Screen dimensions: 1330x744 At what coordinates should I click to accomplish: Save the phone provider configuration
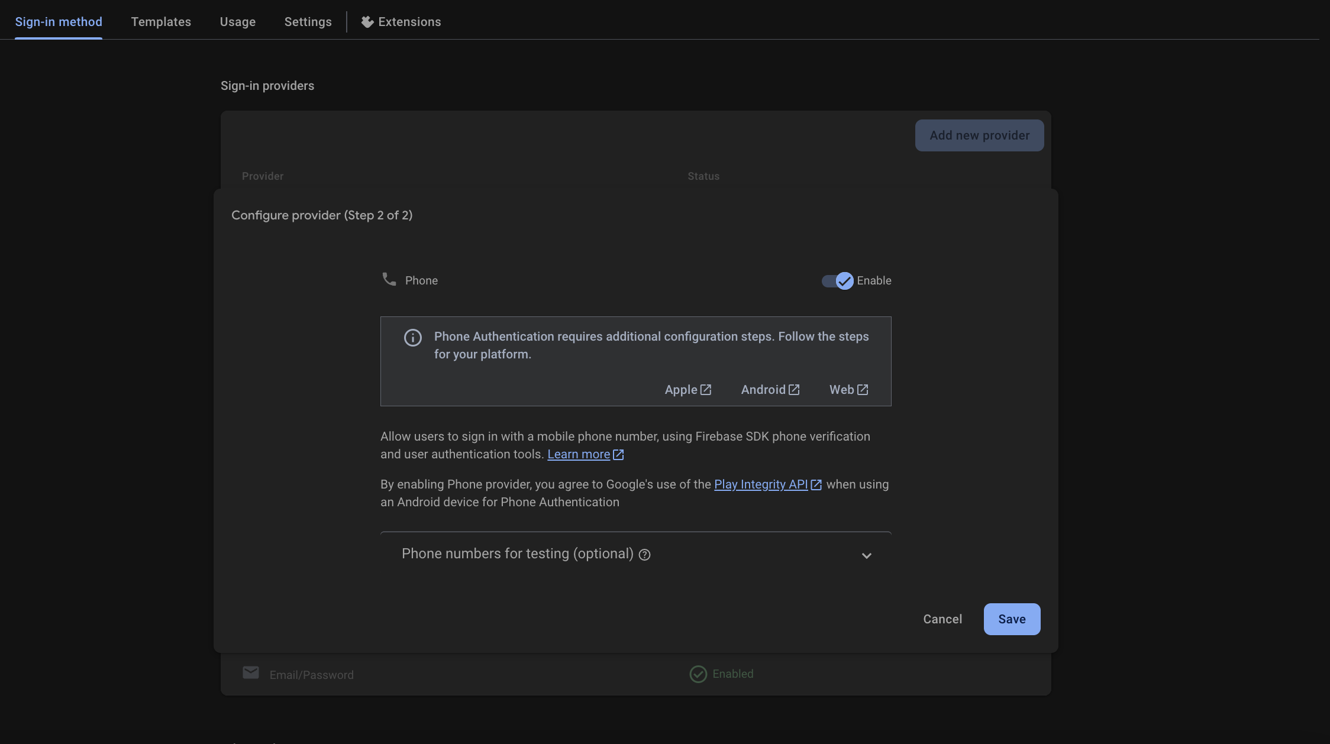[1011, 619]
